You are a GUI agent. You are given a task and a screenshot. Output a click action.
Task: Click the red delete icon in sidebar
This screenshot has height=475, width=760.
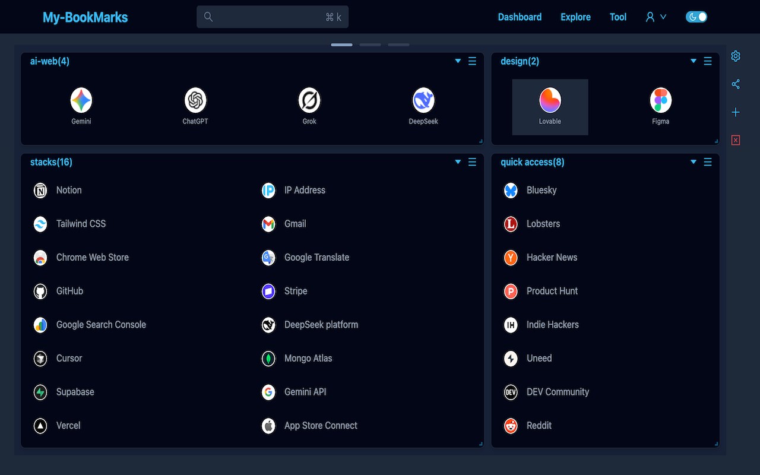pyautogui.click(x=736, y=140)
